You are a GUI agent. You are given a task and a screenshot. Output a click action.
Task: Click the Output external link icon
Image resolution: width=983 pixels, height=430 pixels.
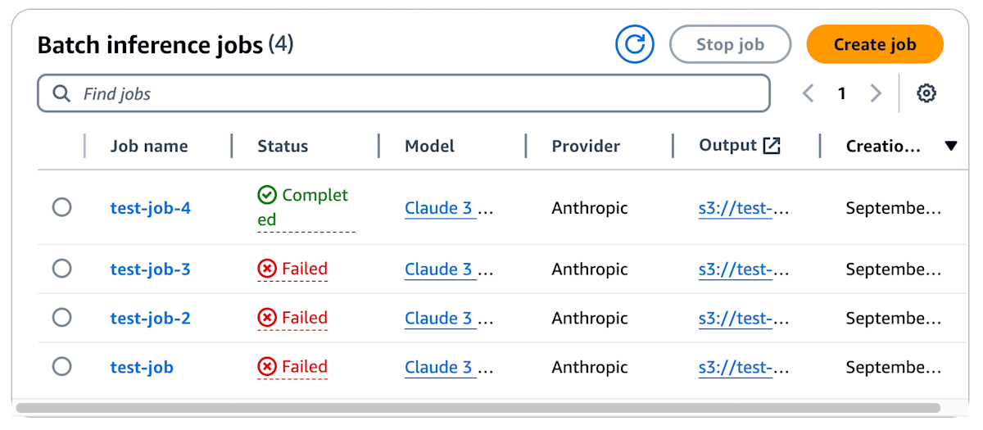pos(772,146)
